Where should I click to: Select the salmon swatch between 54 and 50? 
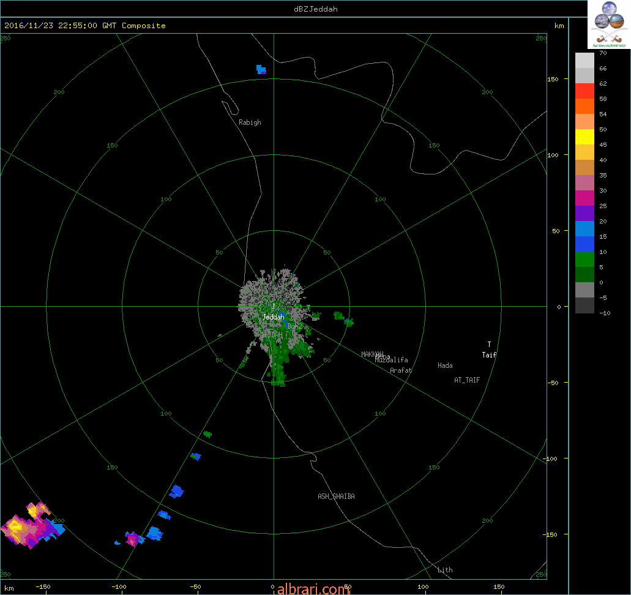coord(584,122)
